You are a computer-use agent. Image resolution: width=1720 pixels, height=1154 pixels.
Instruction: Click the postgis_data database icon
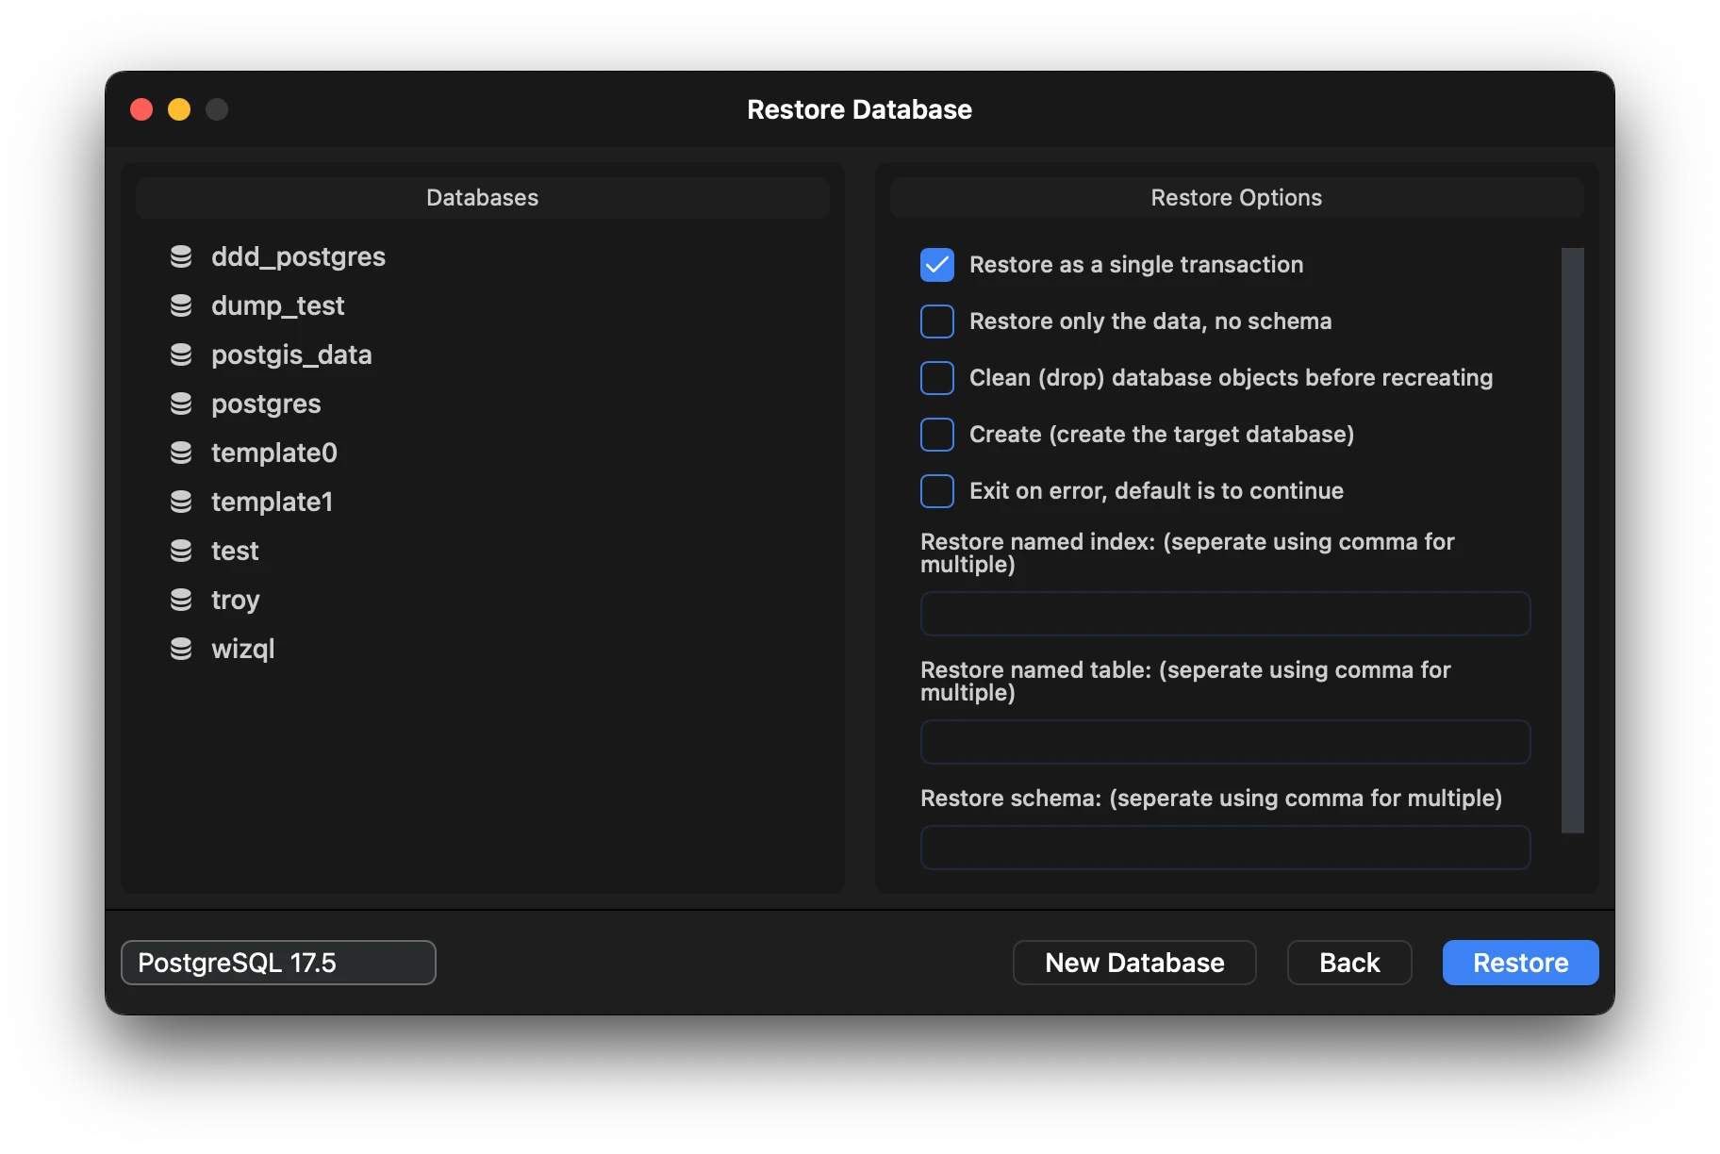point(181,354)
